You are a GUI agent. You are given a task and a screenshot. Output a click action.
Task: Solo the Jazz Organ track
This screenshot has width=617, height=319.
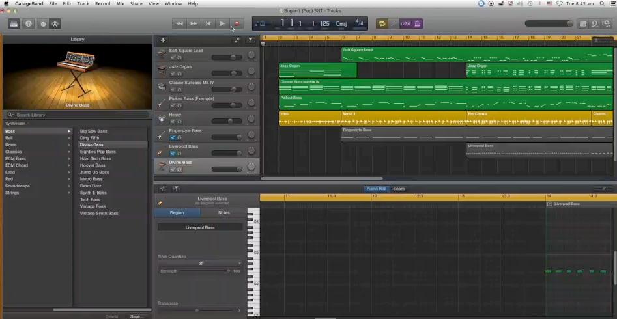(179, 74)
